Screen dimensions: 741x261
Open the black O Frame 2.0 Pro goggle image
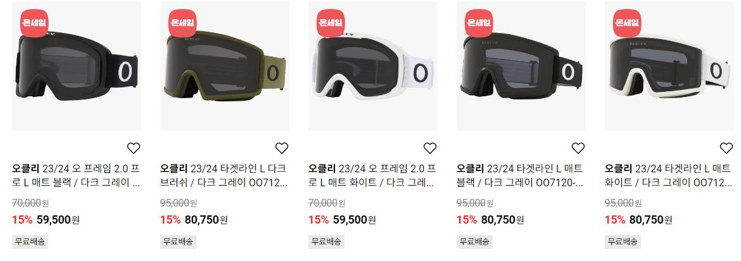pos(77,66)
